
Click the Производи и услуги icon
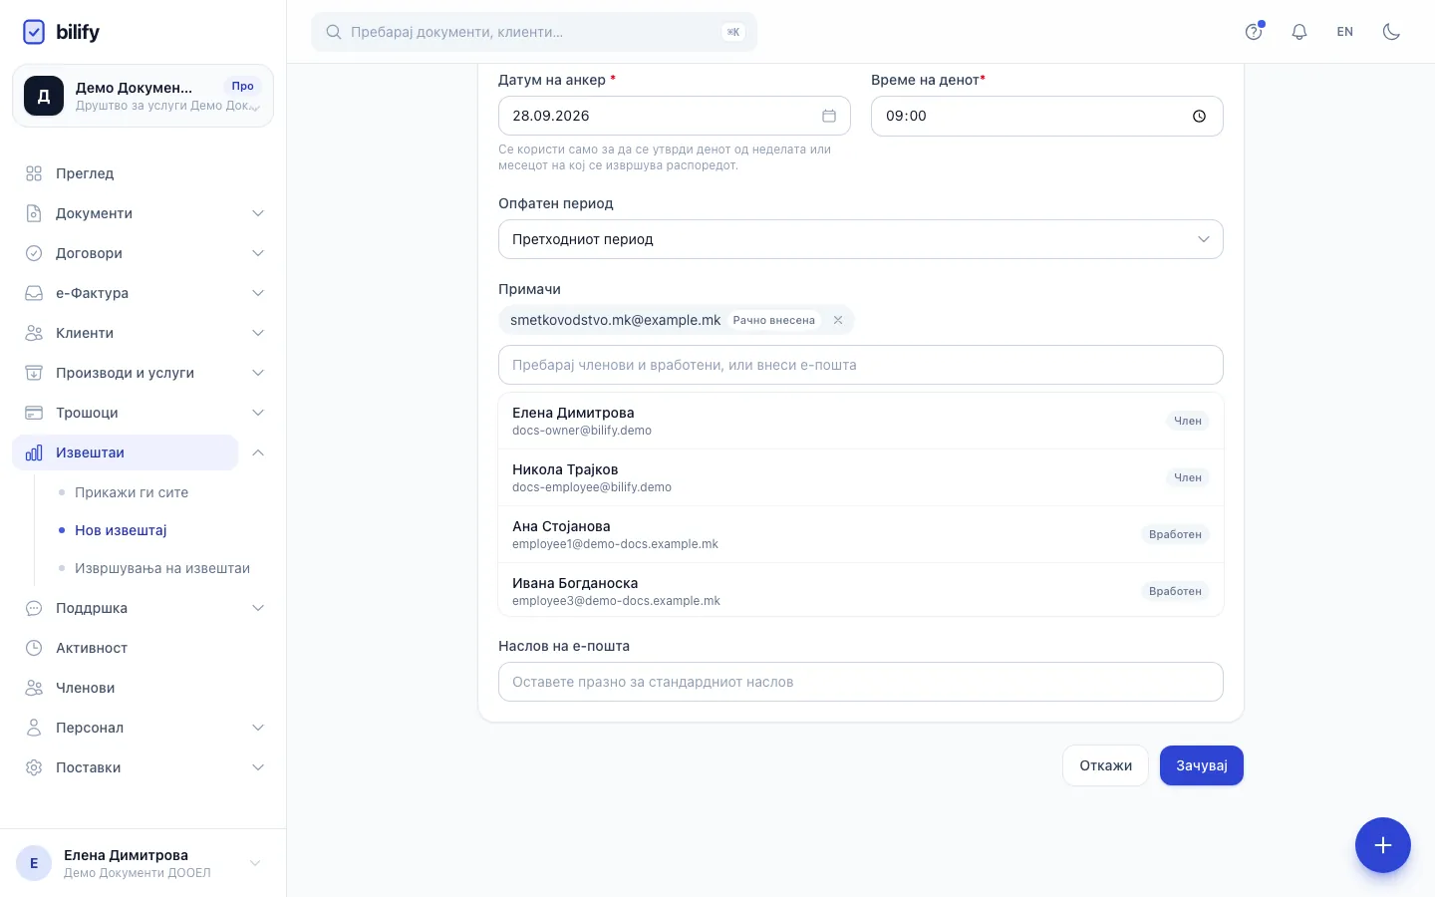click(x=34, y=373)
